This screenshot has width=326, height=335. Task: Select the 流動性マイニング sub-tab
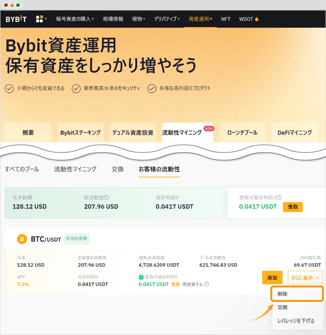pyautogui.click(x=75, y=169)
